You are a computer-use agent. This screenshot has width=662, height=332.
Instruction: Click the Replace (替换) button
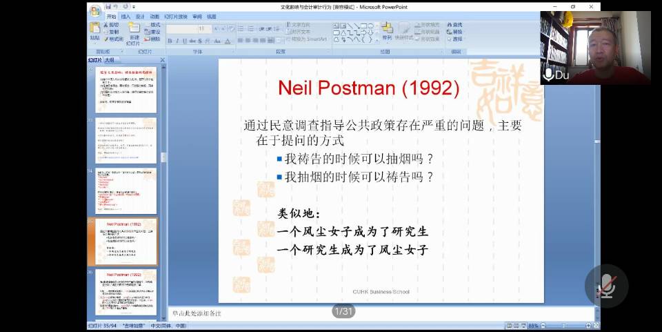[x=455, y=32]
